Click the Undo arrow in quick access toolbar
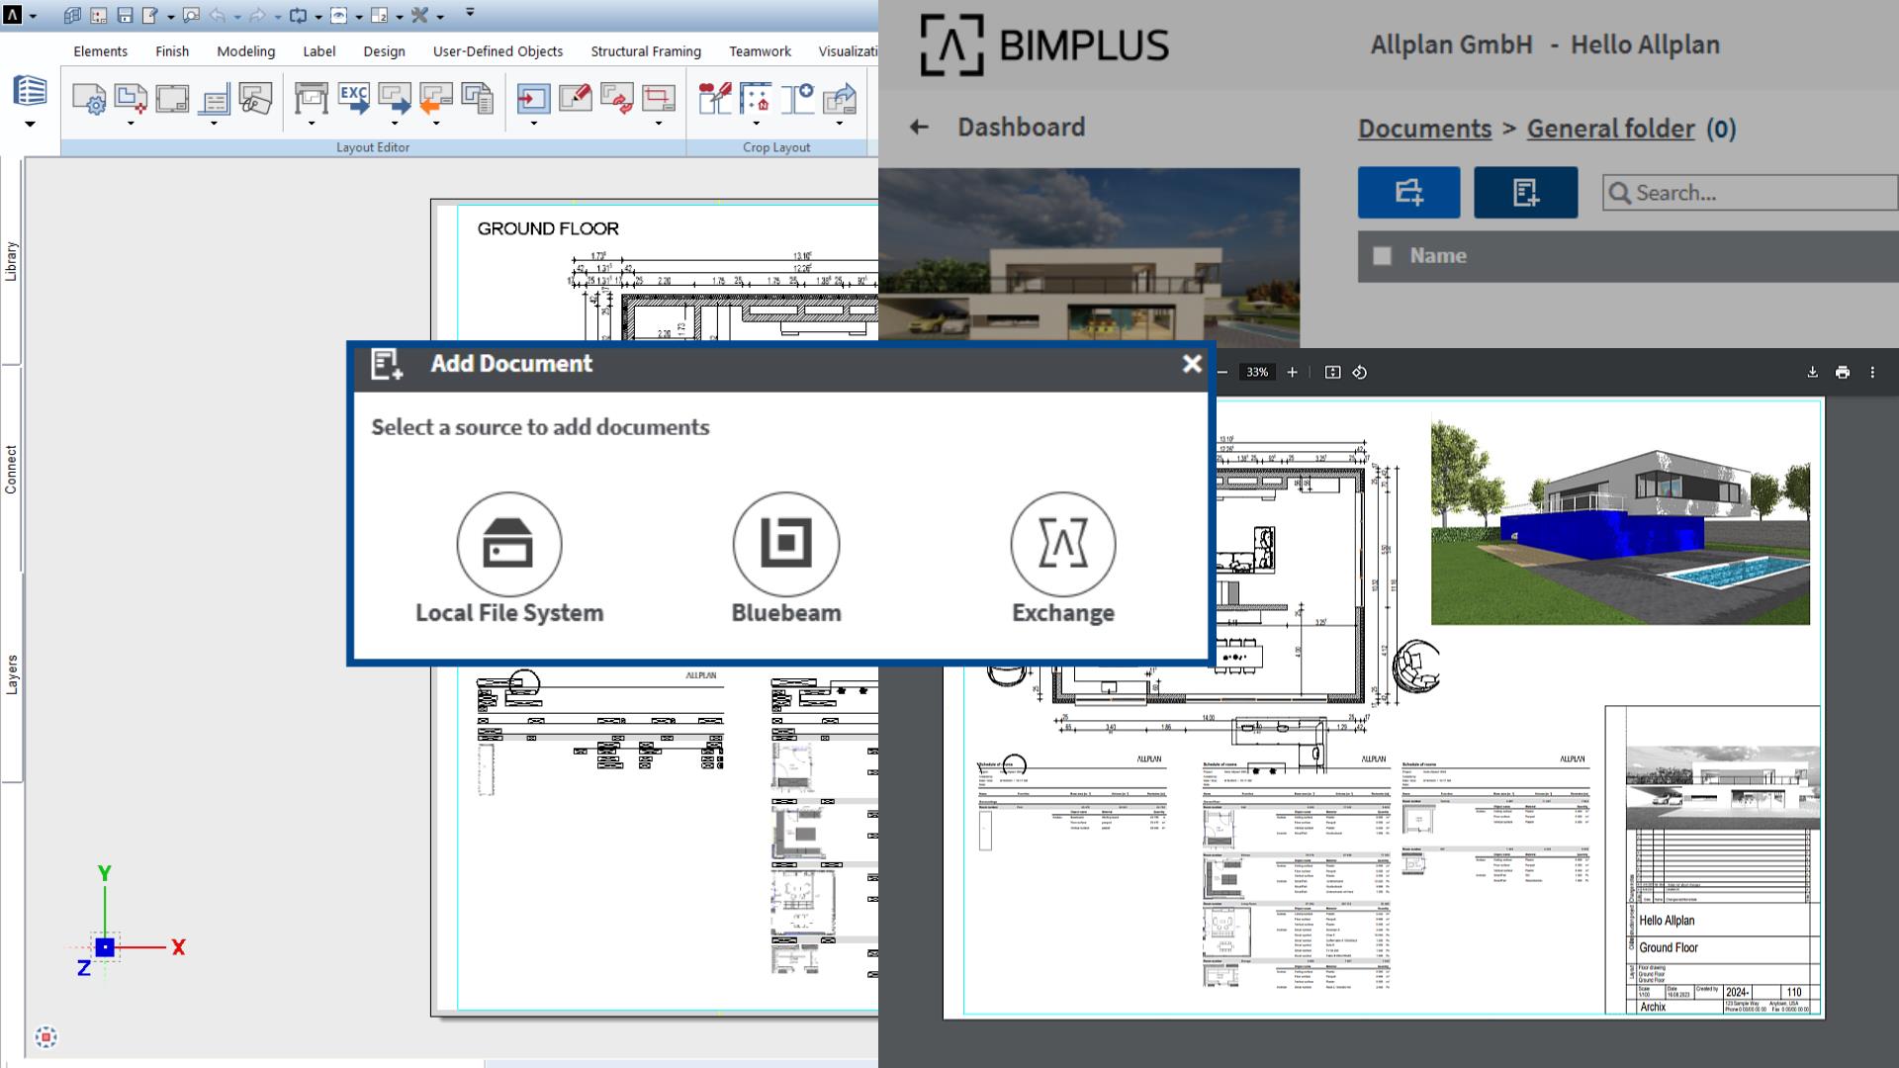 click(x=217, y=15)
